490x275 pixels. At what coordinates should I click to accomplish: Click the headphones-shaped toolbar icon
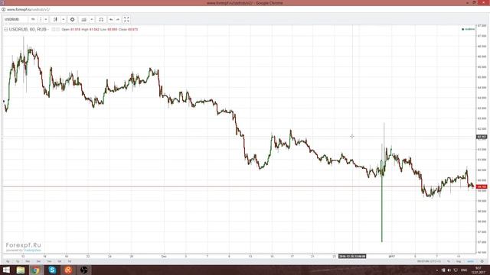101,19
